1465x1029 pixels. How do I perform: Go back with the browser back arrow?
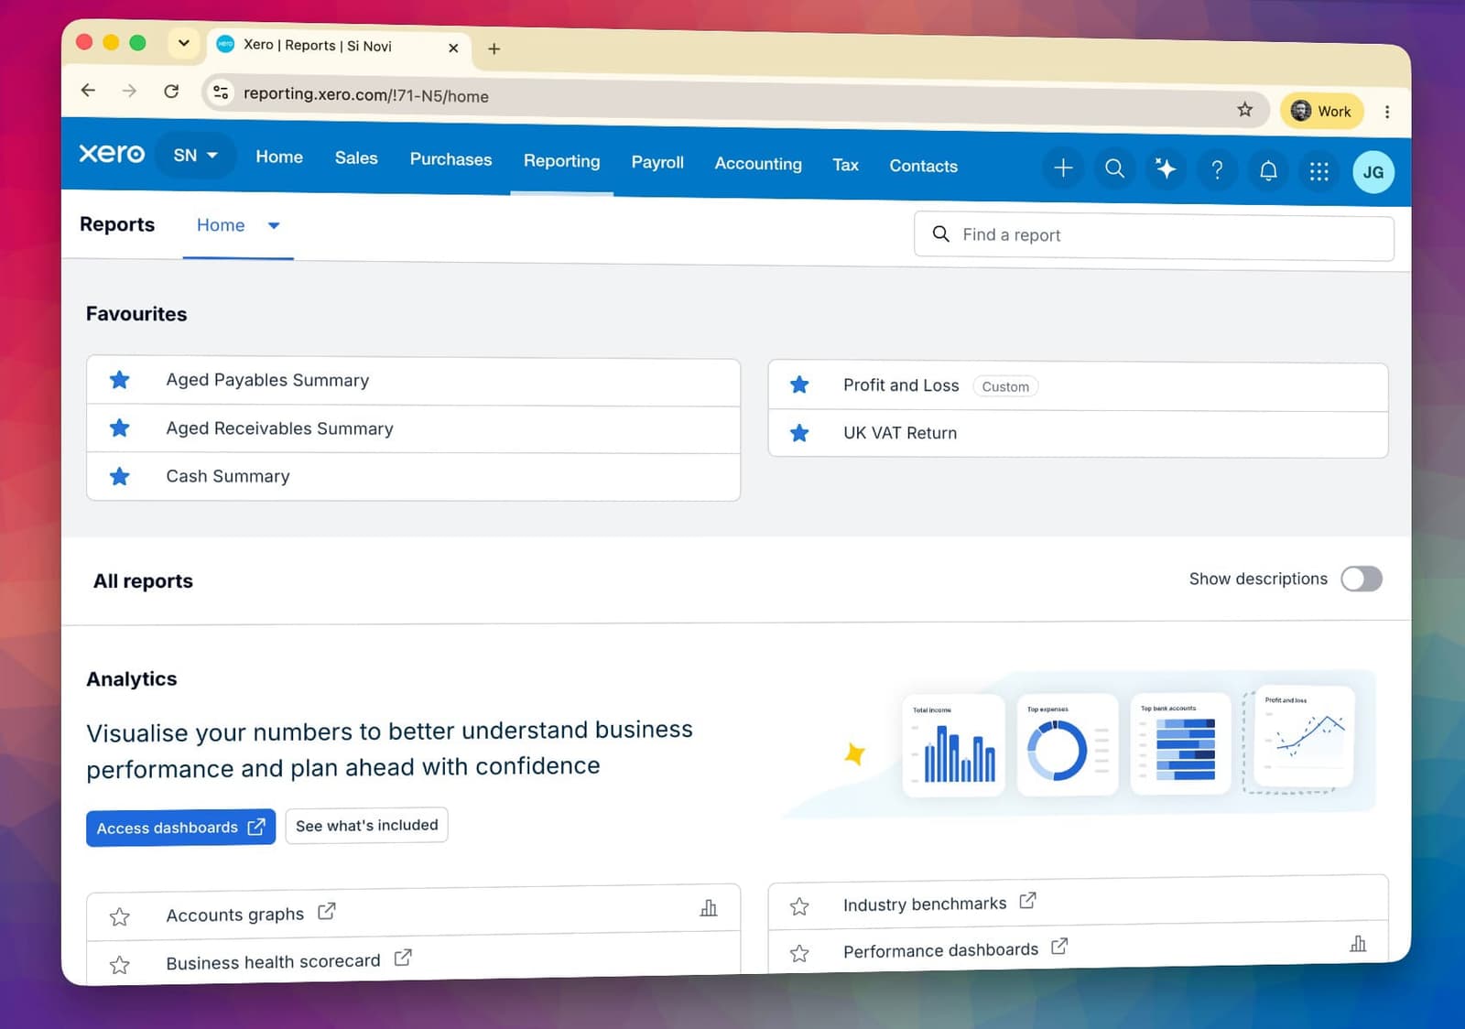[88, 90]
